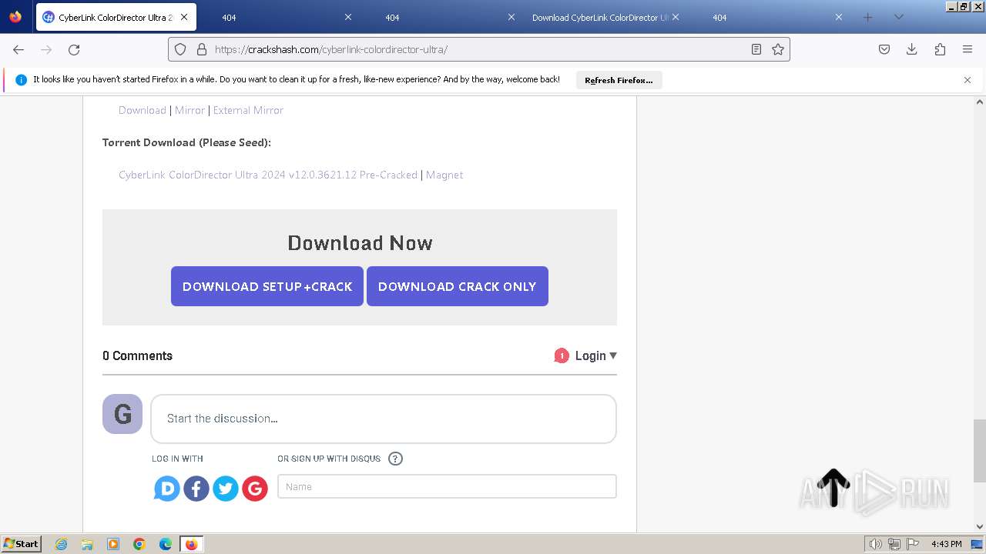Viewport: 986px width, 554px height.
Task: Click the help question mark icon
Action: 395,459
